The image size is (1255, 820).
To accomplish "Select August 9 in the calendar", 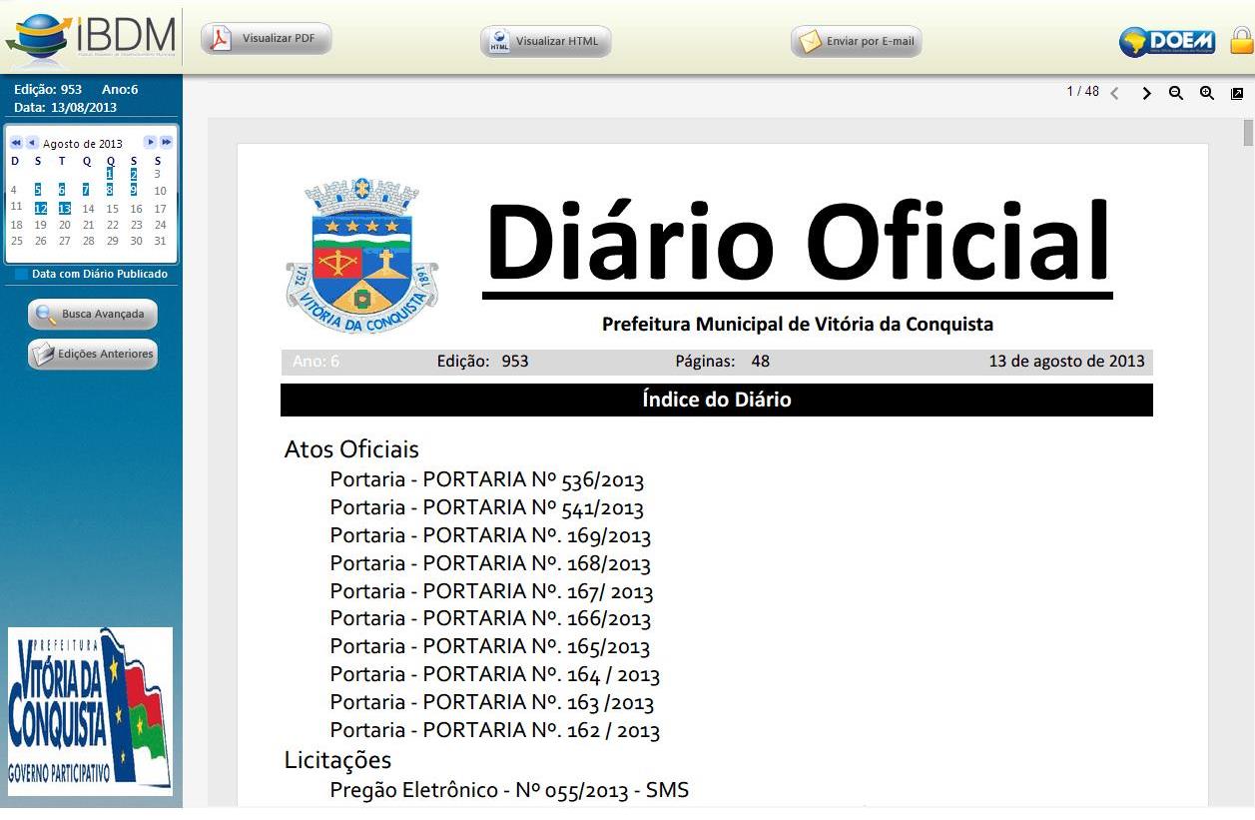I will click(134, 190).
